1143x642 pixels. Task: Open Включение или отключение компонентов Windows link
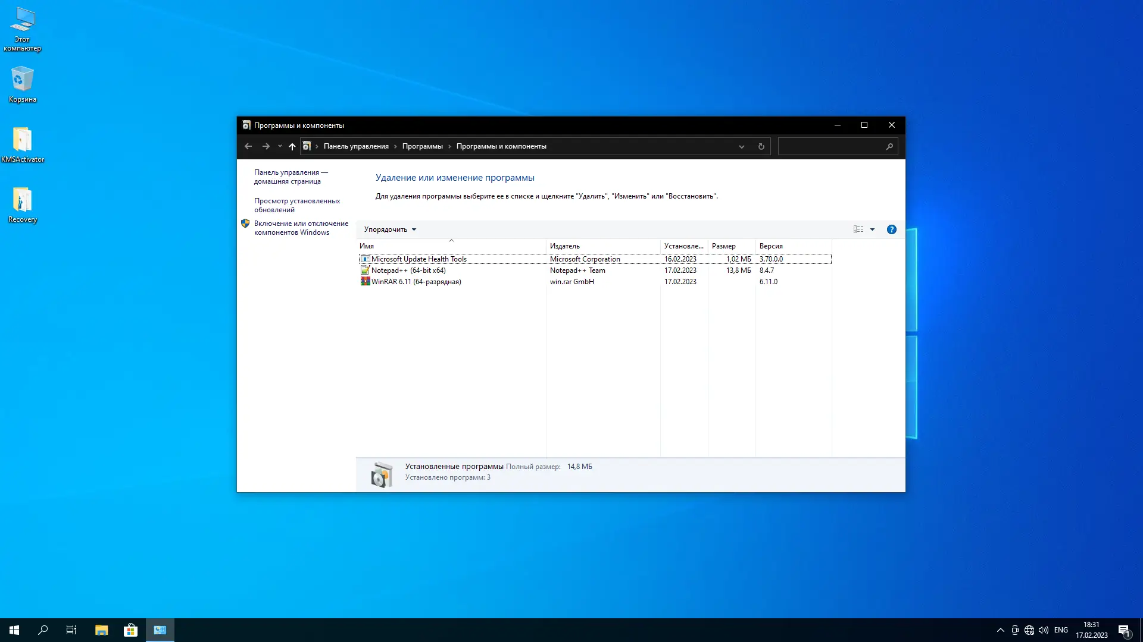coord(301,228)
